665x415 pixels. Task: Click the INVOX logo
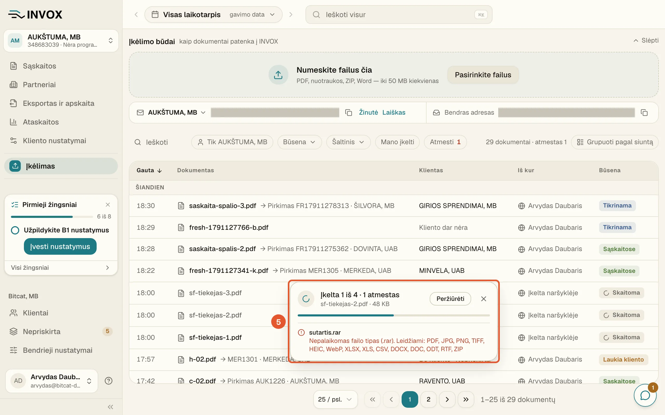[x=35, y=15]
